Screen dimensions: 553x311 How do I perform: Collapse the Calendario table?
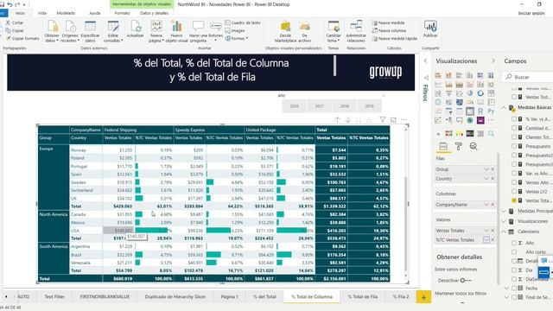click(x=504, y=232)
